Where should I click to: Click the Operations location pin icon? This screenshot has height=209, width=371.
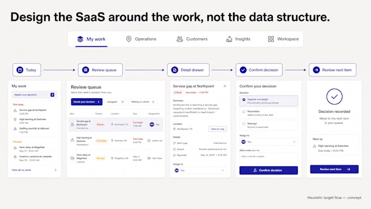point(129,39)
